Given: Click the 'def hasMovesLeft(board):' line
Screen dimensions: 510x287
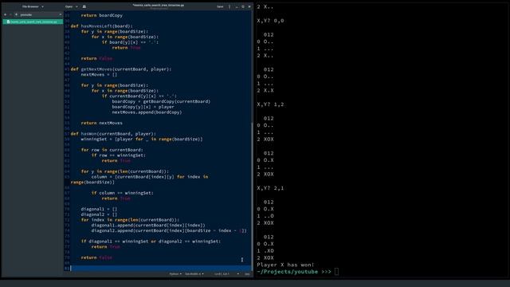Looking at the screenshot, I should [101, 26].
